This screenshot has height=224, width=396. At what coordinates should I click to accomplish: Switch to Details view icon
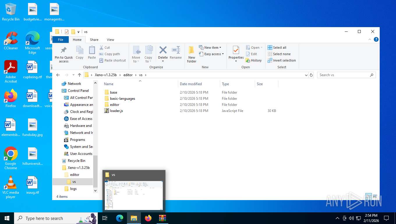coord(369,197)
